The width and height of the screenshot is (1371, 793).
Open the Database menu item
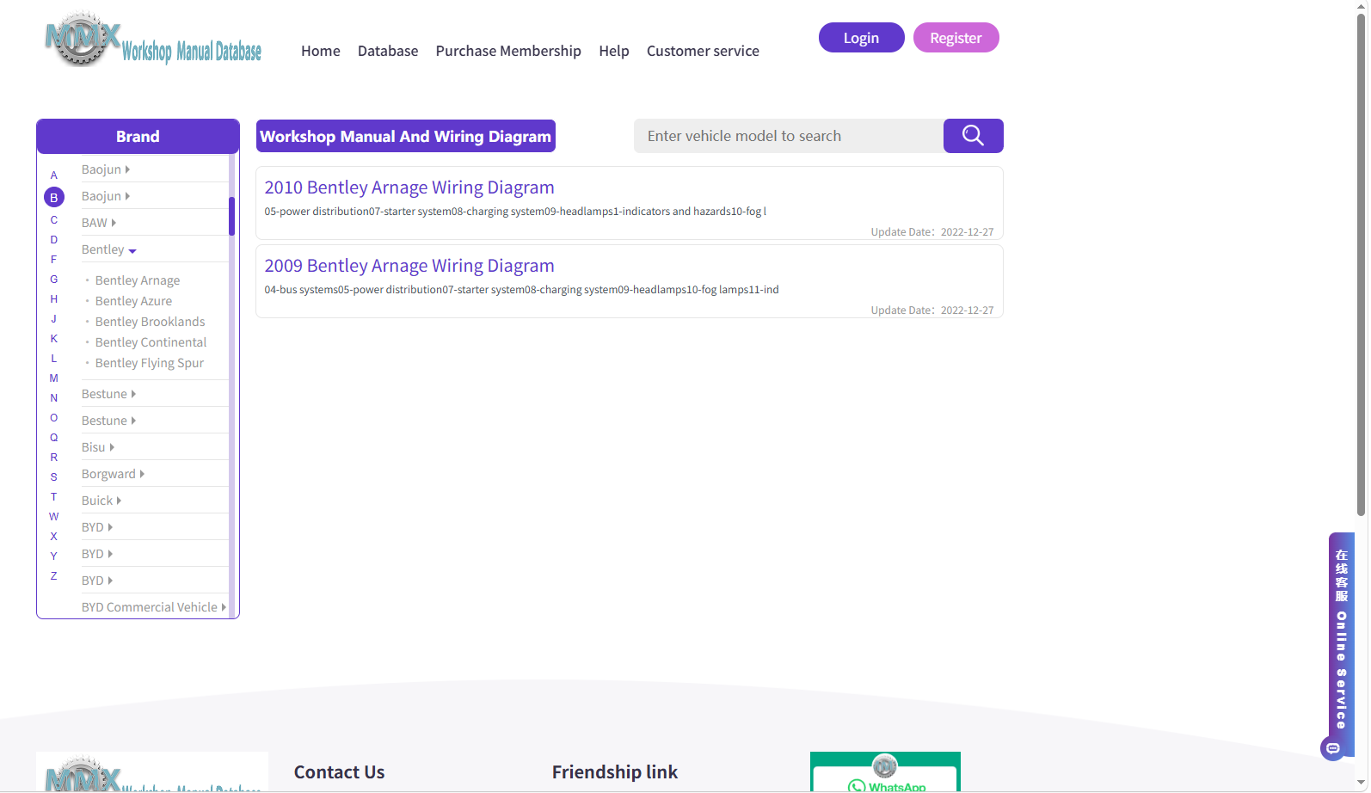tap(388, 51)
